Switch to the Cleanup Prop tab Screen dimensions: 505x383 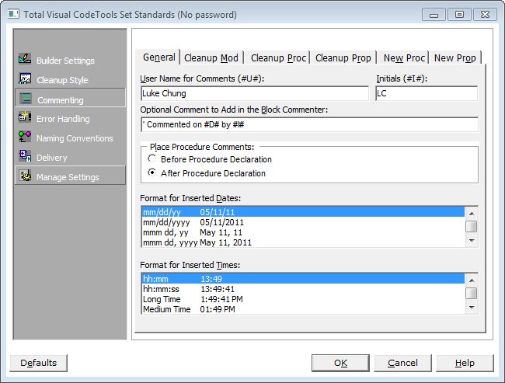(343, 58)
